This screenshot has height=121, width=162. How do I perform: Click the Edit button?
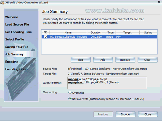pos(81,60)
